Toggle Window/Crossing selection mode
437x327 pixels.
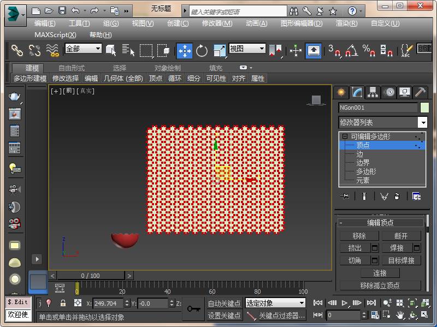point(163,50)
